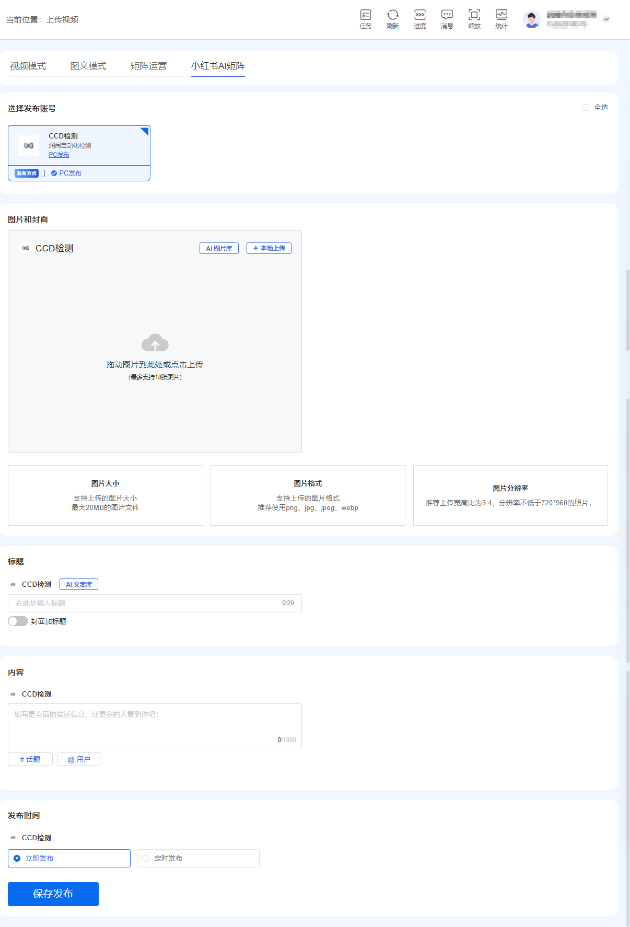The image size is (630, 927).
Task: Toggle the 封面加标题 switch
Action: 18,621
